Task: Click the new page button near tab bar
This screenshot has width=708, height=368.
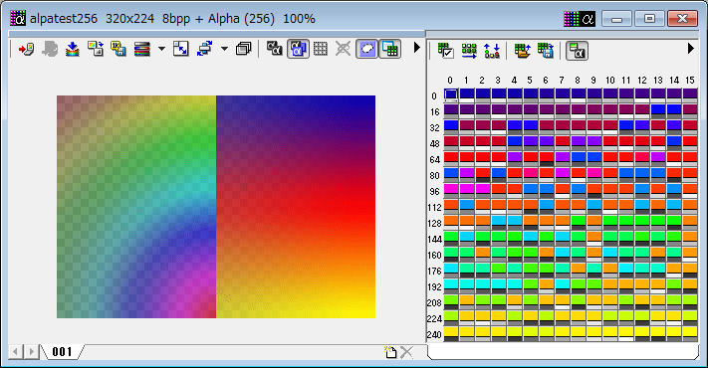Action: coord(390,352)
